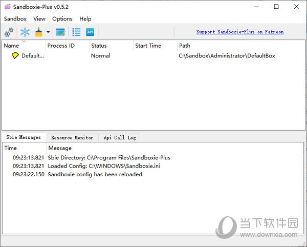The height and width of the screenshot is (247, 307).
Task: Select the Sbie Messages tab
Action: [24, 137]
